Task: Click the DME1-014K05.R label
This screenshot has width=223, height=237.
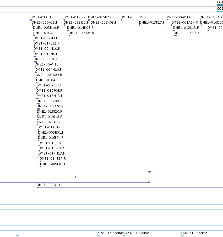Action: click(x=80, y=28)
